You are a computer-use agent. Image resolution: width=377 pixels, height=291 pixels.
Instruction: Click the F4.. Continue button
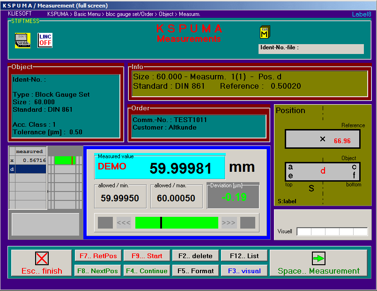[x=146, y=271]
